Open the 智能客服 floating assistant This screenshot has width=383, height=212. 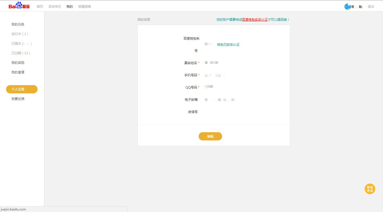click(370, 189)
